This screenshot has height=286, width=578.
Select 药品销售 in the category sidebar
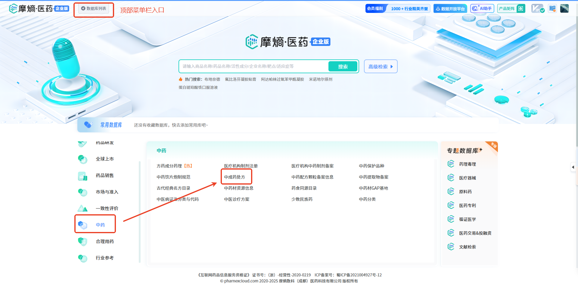[x=104, y=176]
